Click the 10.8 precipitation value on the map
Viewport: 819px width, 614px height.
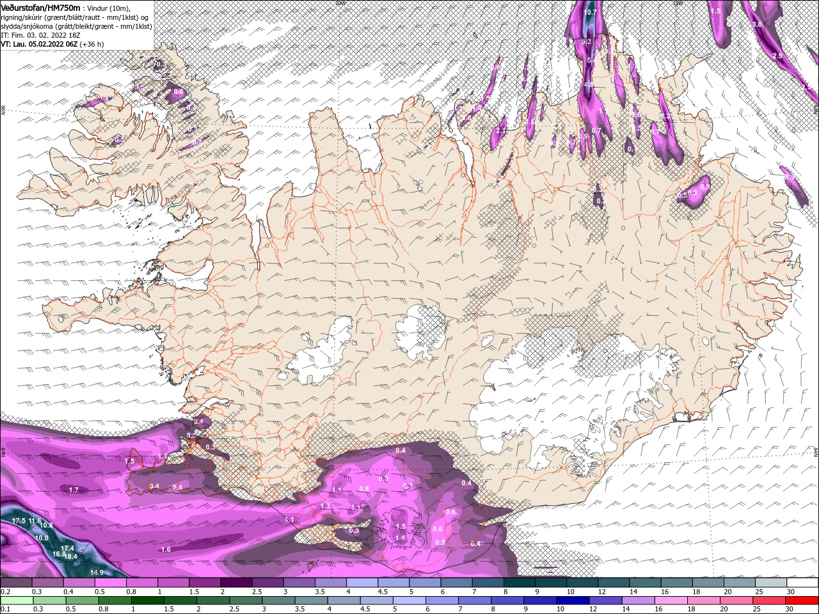47,526
